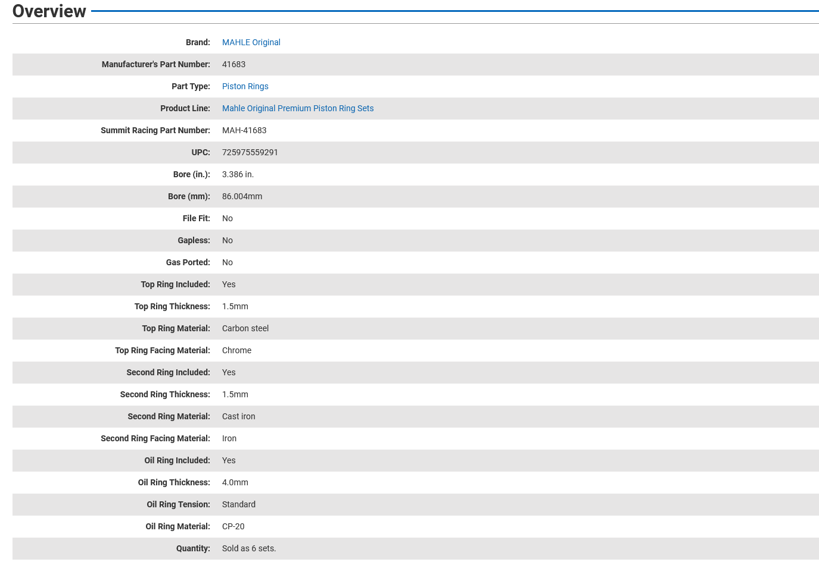This screenshot has width=819, height=562.
Task: Click the Oil Ring Thickness value 4.0mm
Action: pos(235,482)
